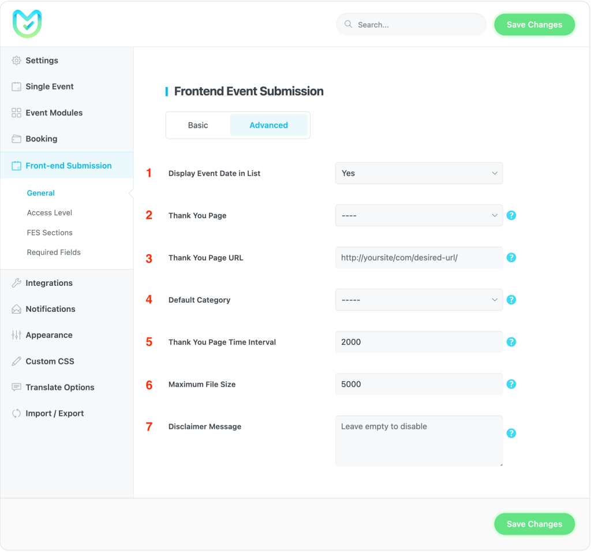Click the Appearance sliders icon
The width and height of the screenshot is (591, 552).
point(16,335)
